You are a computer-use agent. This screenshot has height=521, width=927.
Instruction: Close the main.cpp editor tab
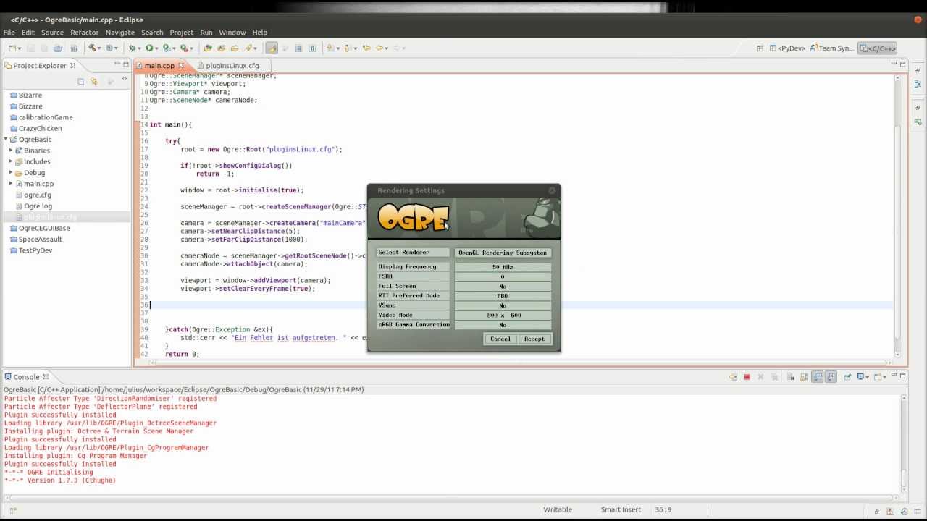click(x=181, y=65)
